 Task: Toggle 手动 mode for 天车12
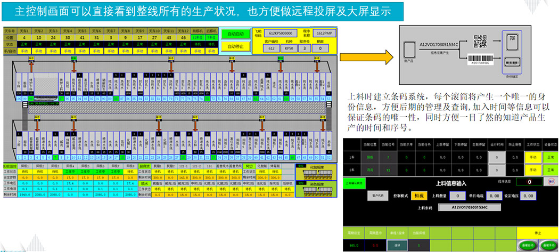[x=182, y=52]
